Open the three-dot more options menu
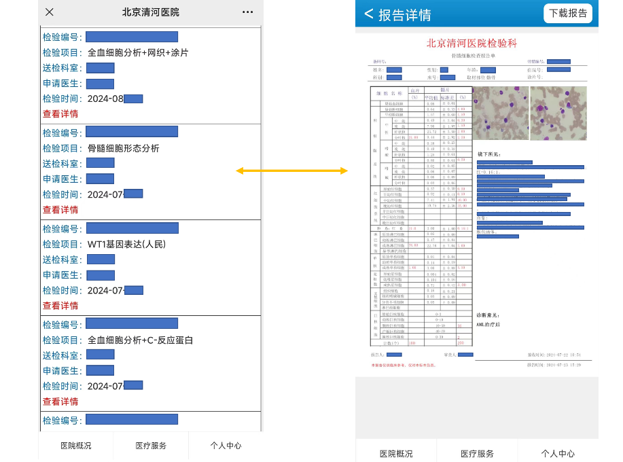This screenshot has width=623, height=462. click(247, 12)
